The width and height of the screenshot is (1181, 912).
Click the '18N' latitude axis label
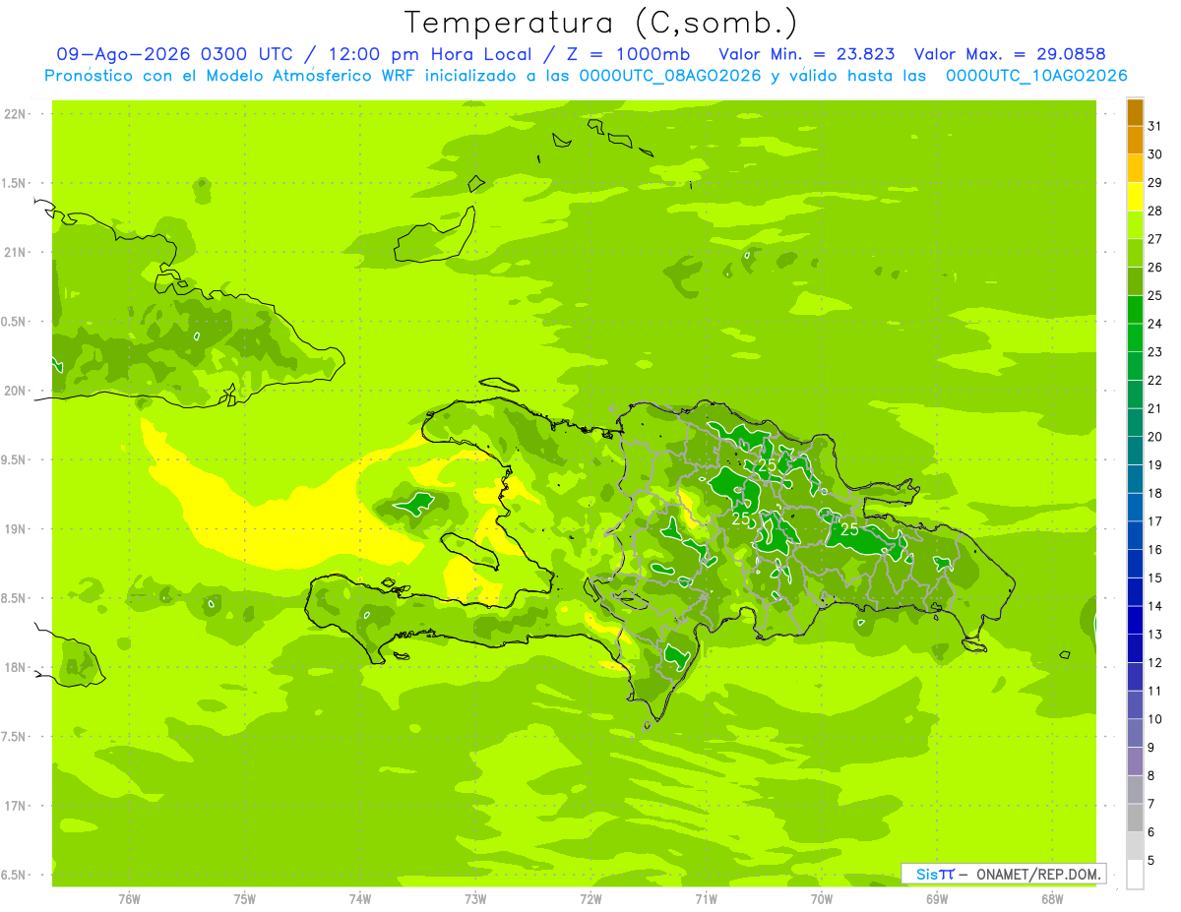click(x=14, y=668)
